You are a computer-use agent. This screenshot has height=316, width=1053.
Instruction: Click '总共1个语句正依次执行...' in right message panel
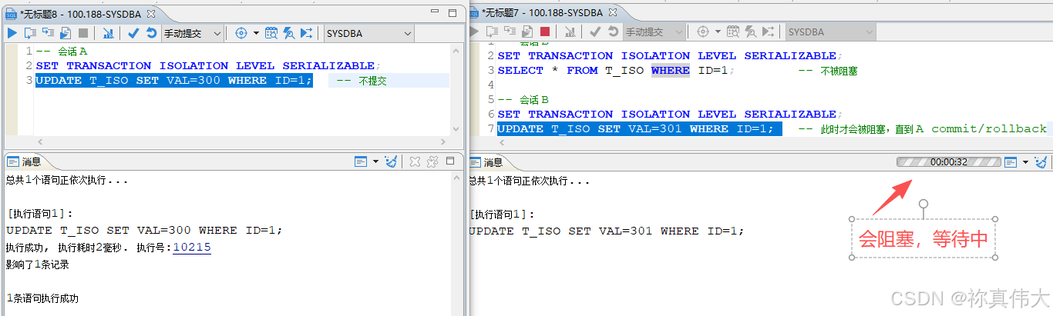[x=530, y=181]
